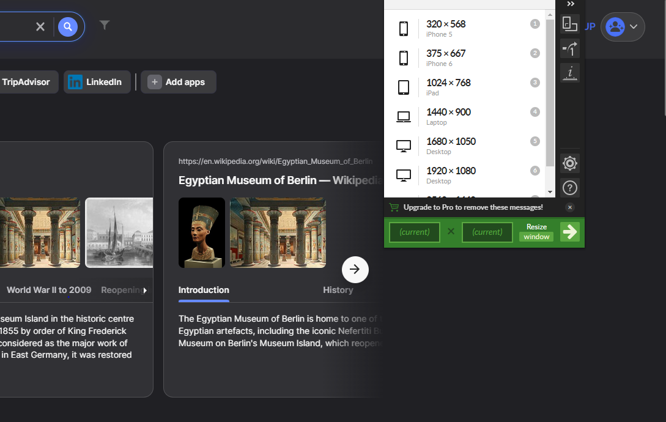Open the LinkedIn app shortcut
This screenshot has width=666, height=422.
pos(97,82)
